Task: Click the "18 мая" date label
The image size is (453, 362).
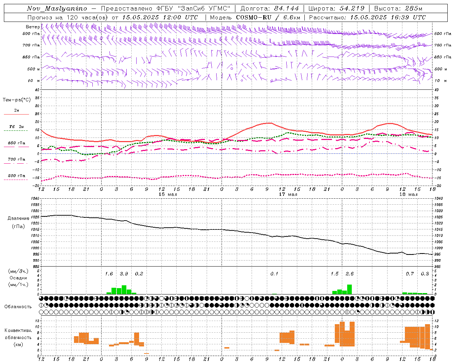Action: (408, 194)
